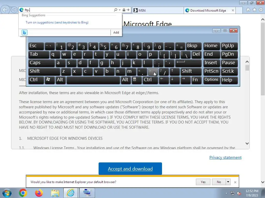Image resolution: width=265 pixels, height=198 pixels.
Task: Tap the Bksp key on on-screen keyboard
Action: (194, 46)
